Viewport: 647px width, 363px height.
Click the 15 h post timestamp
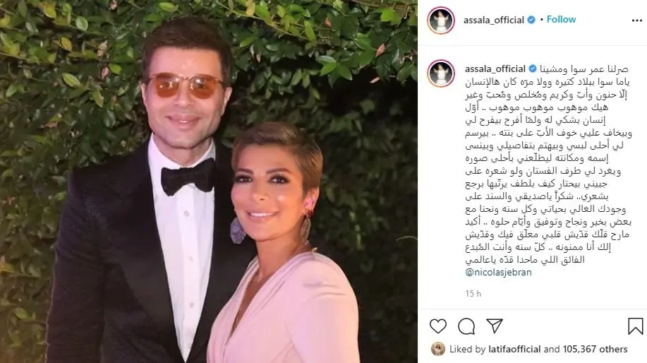[473, 294]
